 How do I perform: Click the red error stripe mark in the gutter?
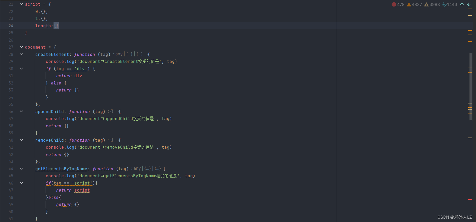(x=470, y=199)
